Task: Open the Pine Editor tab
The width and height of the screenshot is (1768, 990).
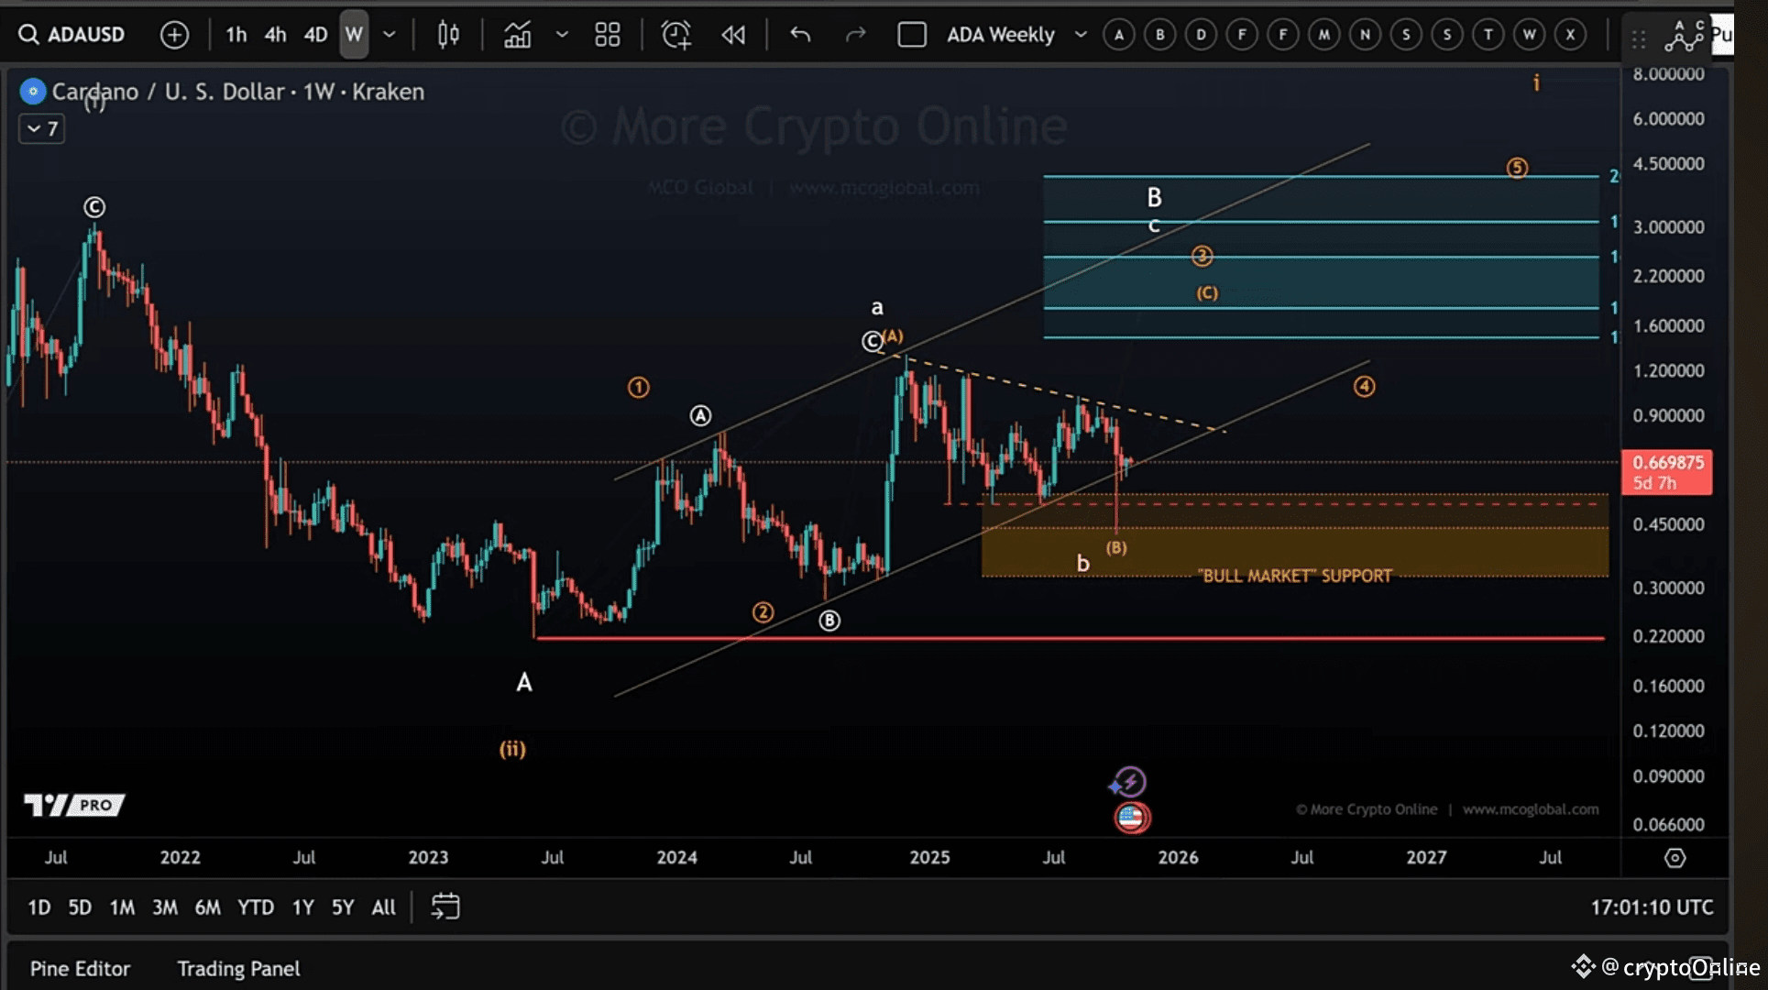Action: tap(80, 968)
